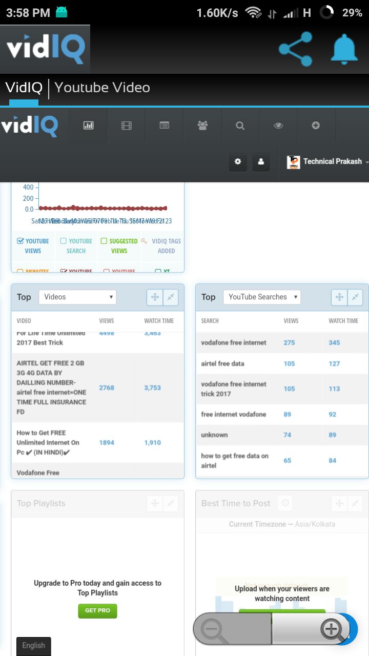Select the VidIQ tab

click(24, 88)
